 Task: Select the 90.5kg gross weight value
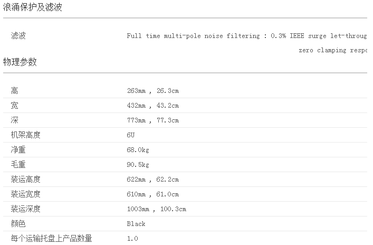point(138,165)
